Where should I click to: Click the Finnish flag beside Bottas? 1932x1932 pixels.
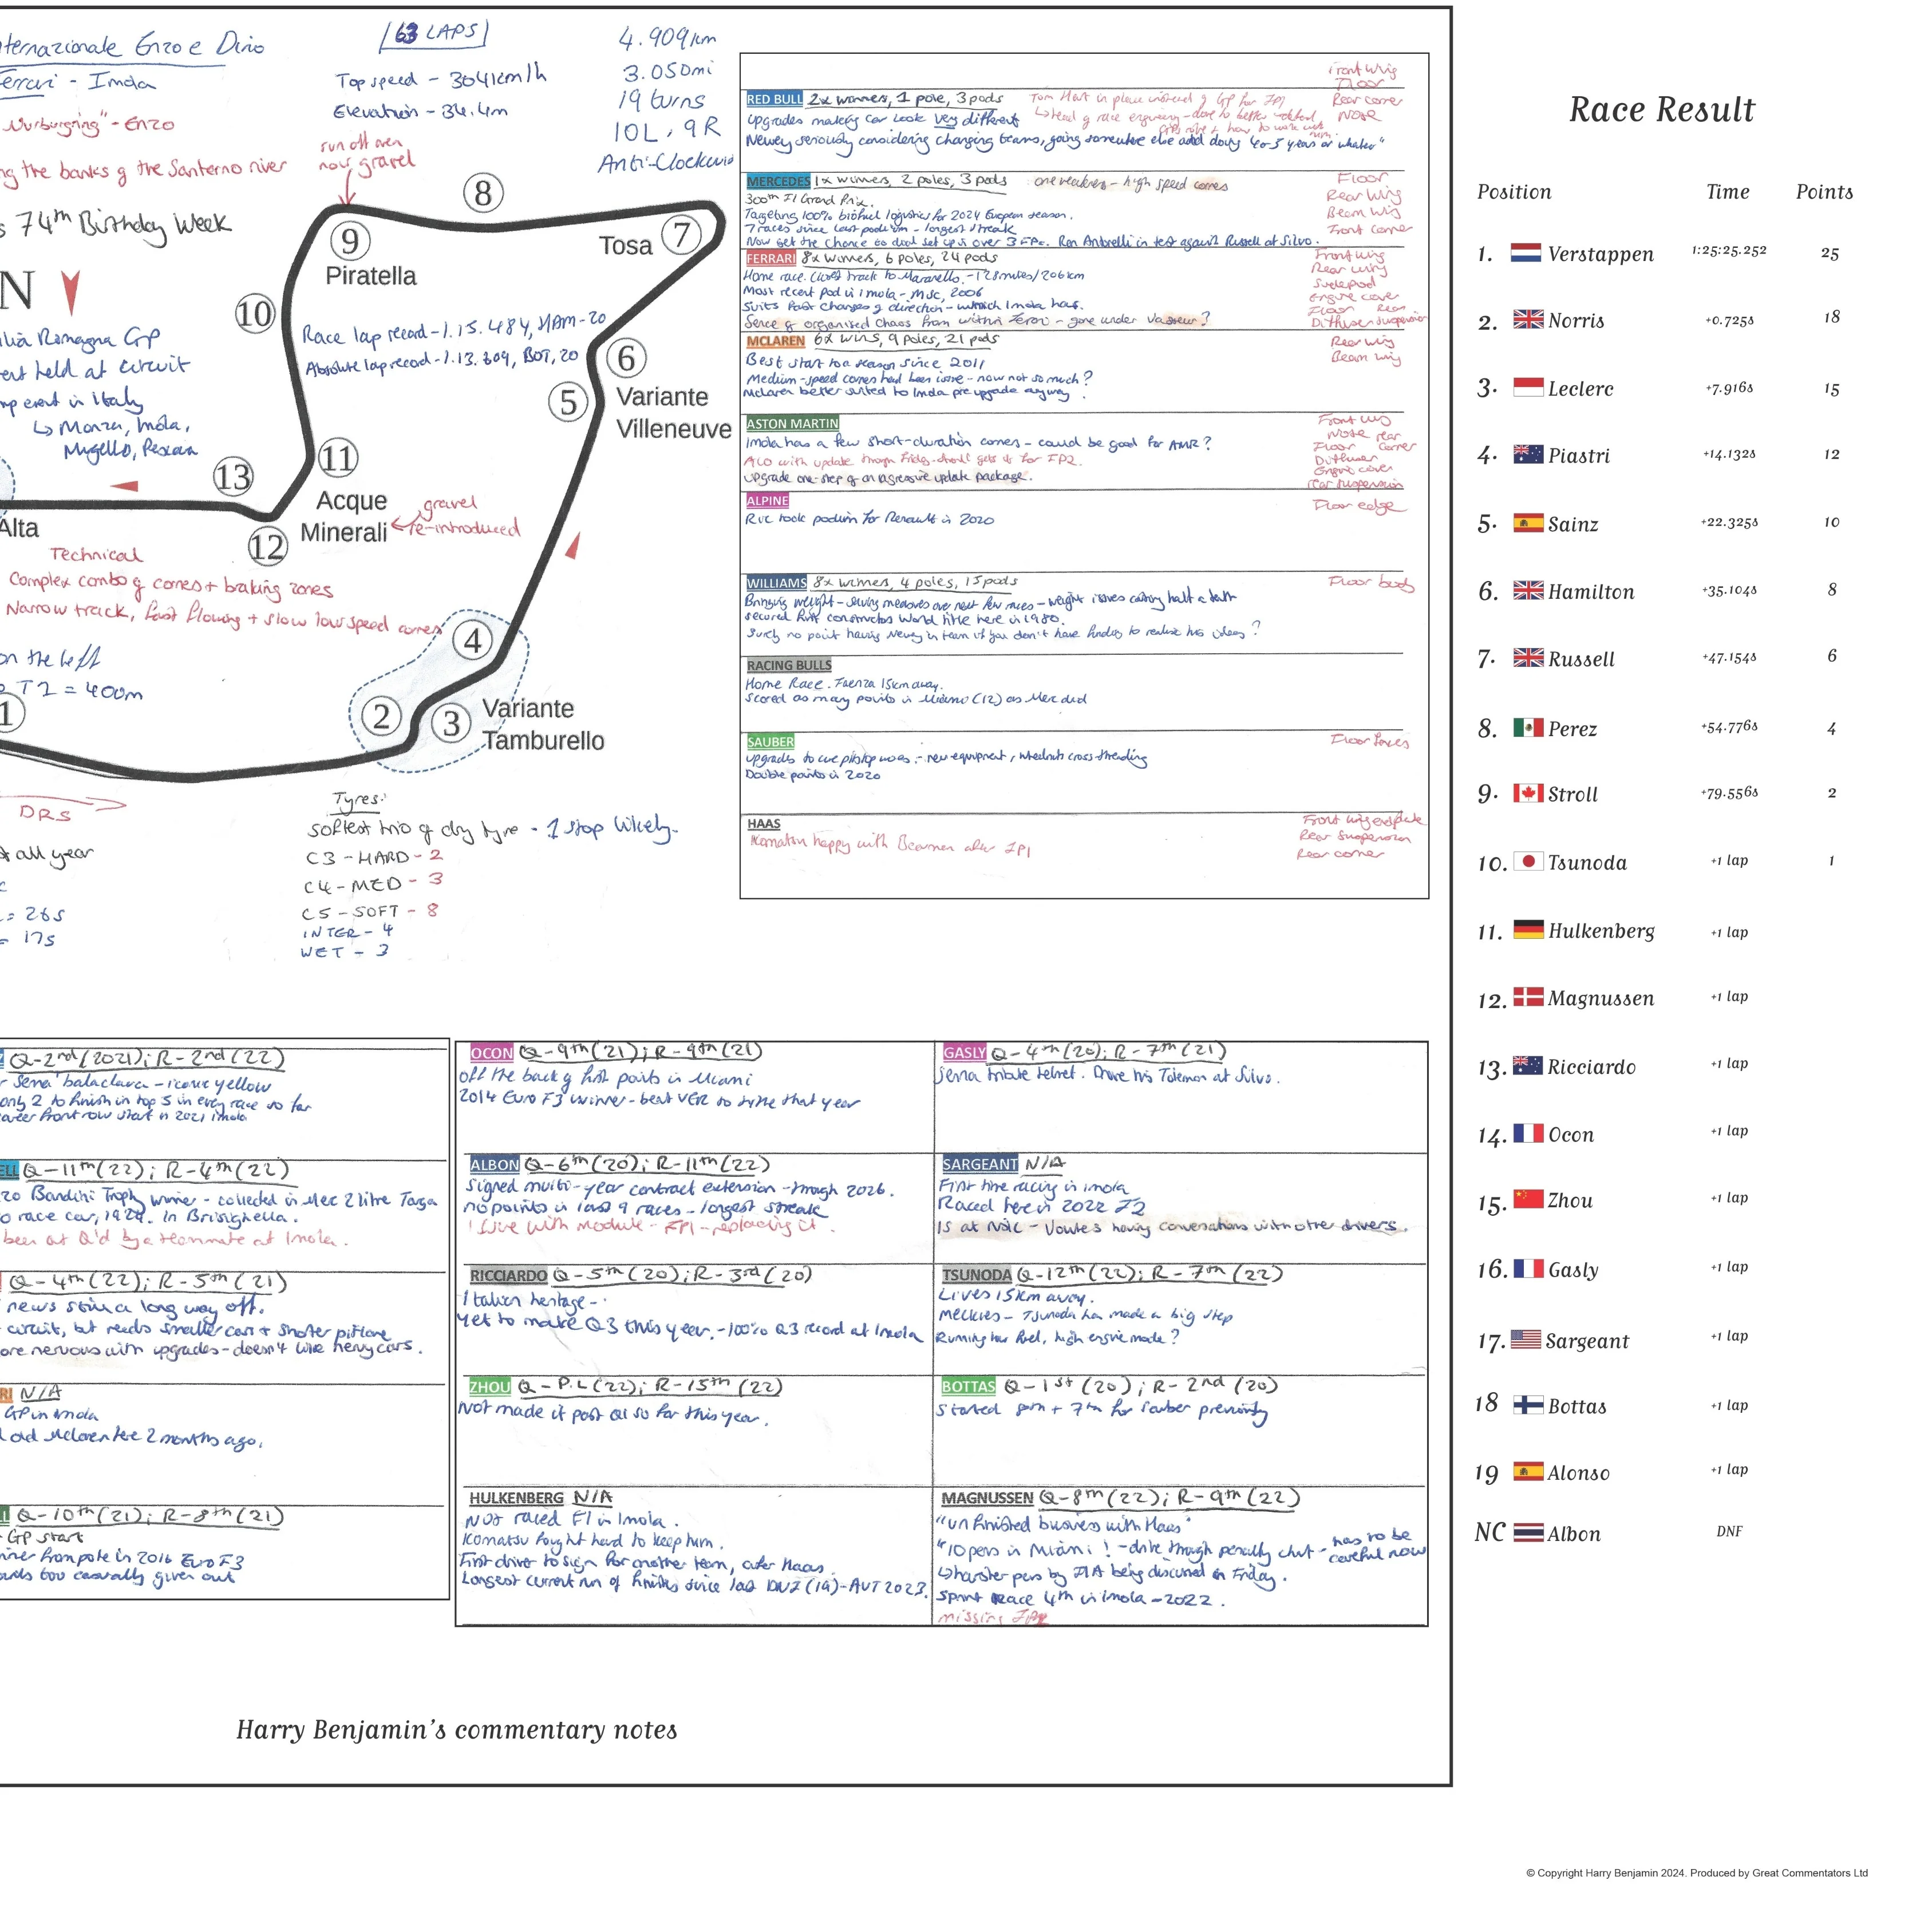point(1528,1404)
